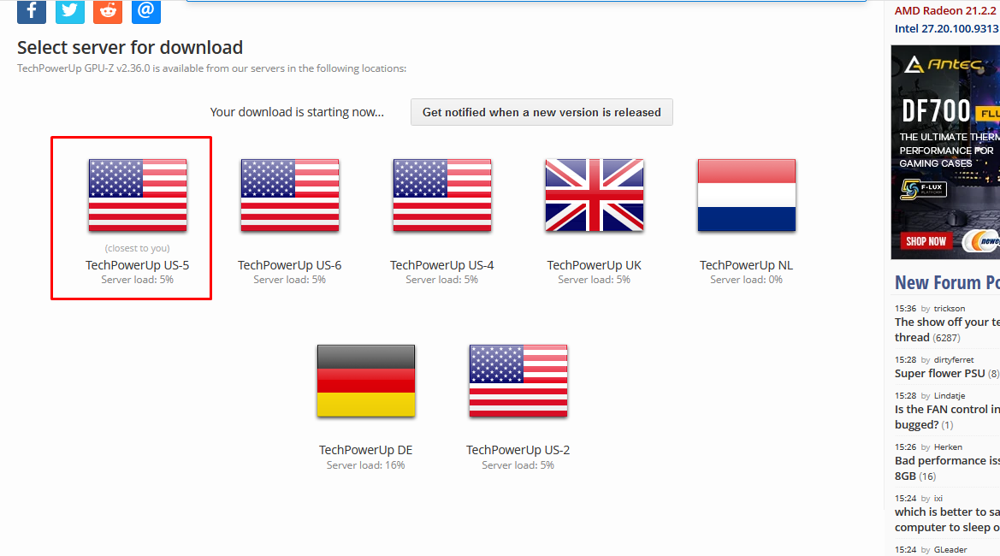Screen dimensions: 1000x556
Task: Select the TechPowerUp DE server name
Action: [366, 450]
